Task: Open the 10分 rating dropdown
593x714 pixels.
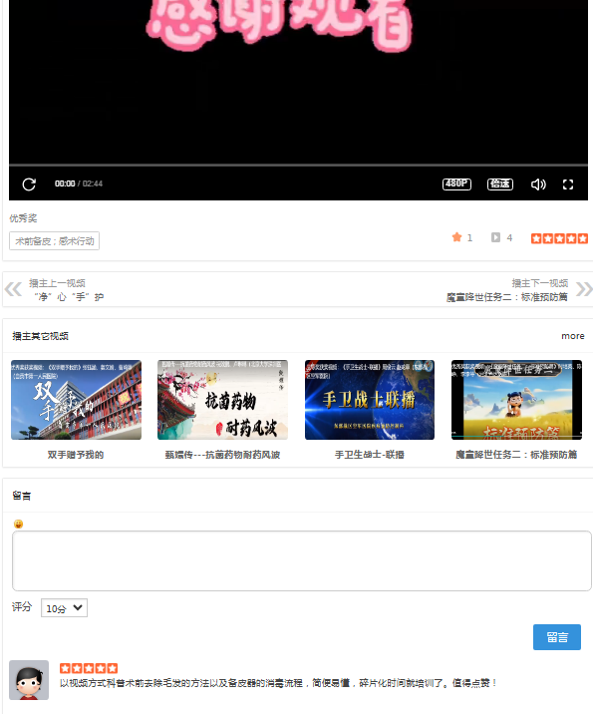Action: (x=64, y=608)
